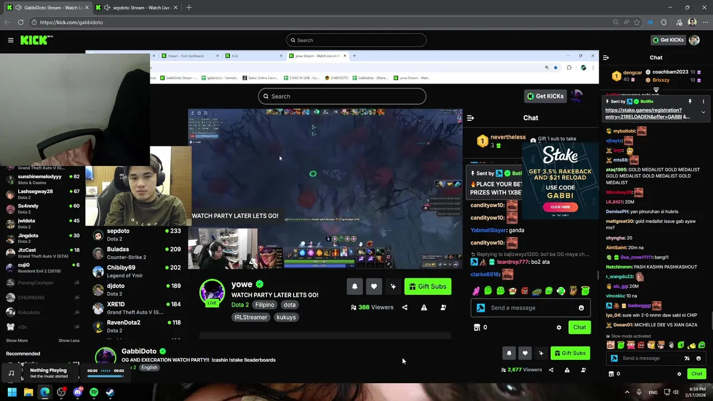This screenshot has height=401, width=713.
Task: Expand the pinned message chevron
Action: (703, 112)
